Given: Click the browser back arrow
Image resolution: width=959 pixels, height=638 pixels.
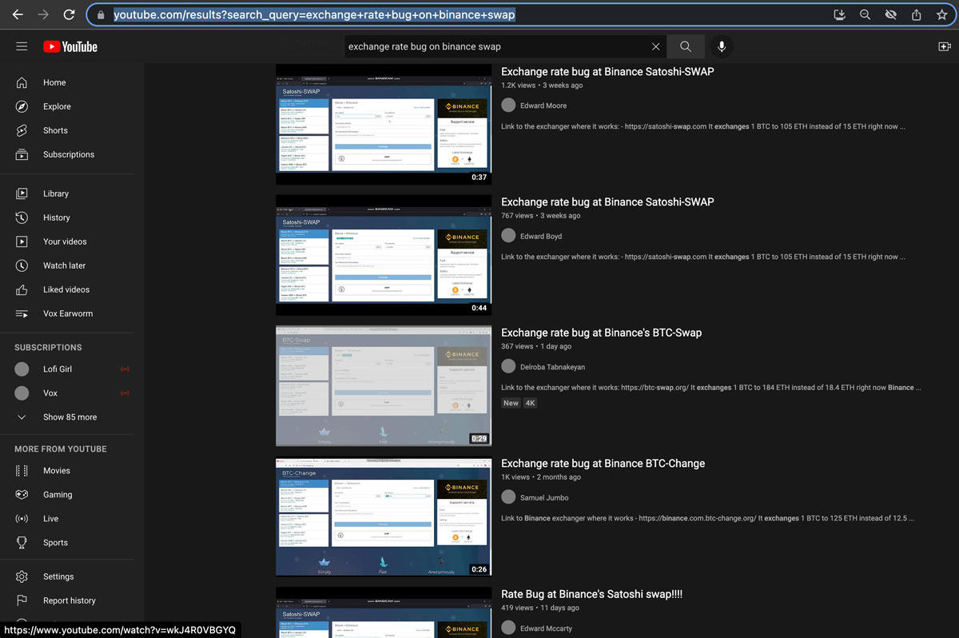Looking at the screenshot, I should click(18, 14).
